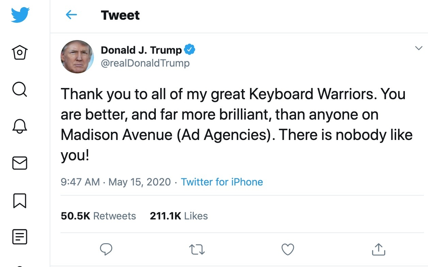View the 211.1K Likes list
The width and height of the screenshot is (428, 267).
point(179,216)
